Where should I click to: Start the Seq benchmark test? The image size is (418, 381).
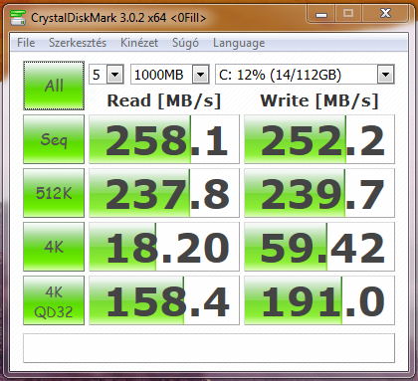54,139
